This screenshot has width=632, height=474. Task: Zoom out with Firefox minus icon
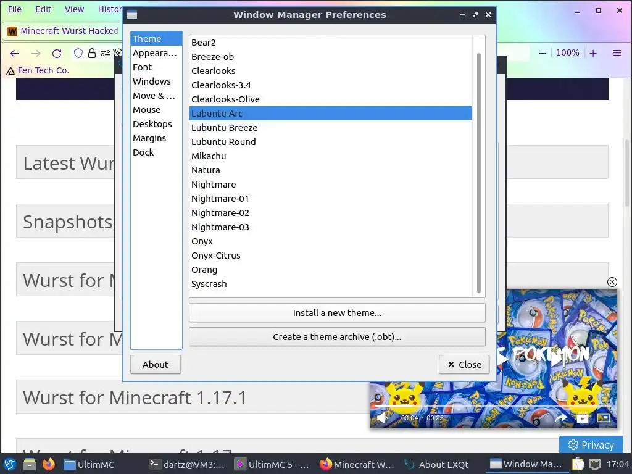pos(543,53)
